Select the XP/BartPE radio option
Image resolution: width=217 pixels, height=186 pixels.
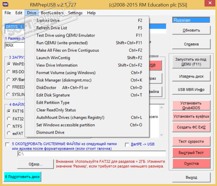point(9,79)
